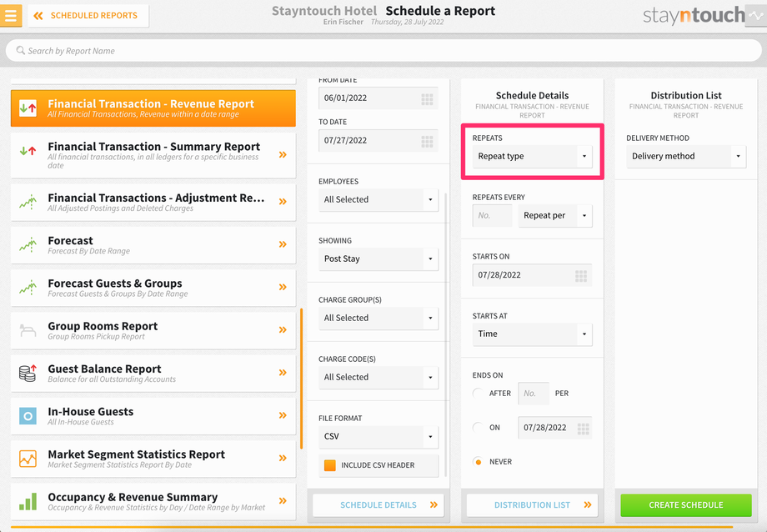Image resolution: width=767 pixels, height=532 pixels.
Task: Click Occupancy & Revenue Summary title
Action: coord(133,497)
